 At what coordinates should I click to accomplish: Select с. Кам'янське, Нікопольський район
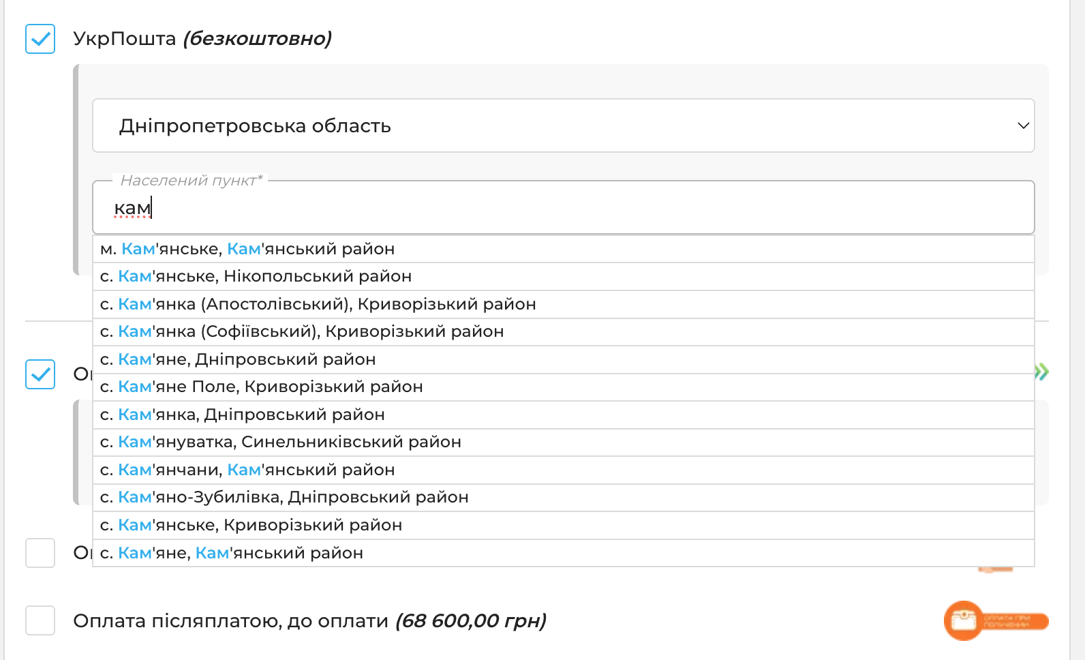coord(564,276)
